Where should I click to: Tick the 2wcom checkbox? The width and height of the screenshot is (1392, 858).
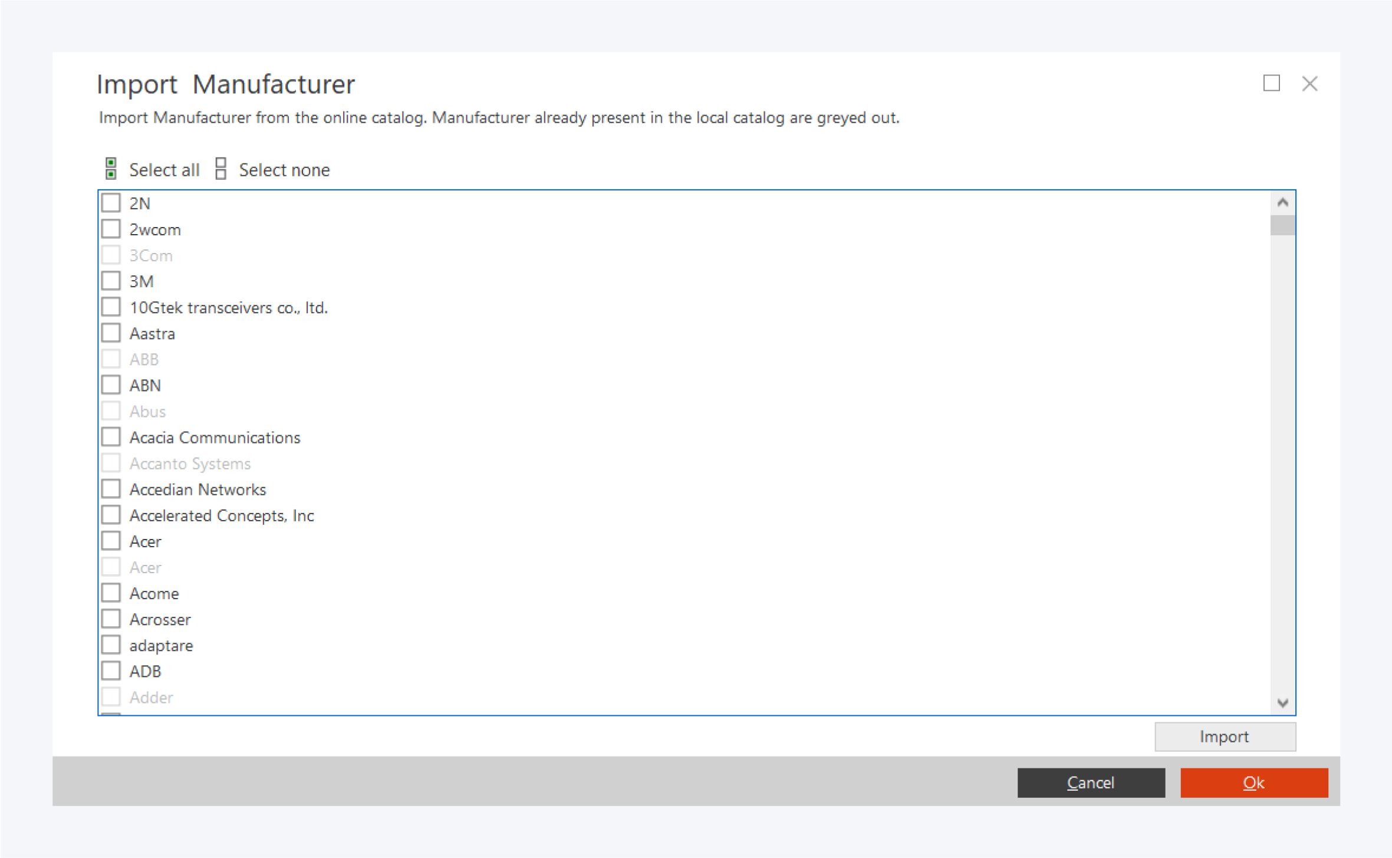[111, 229]
